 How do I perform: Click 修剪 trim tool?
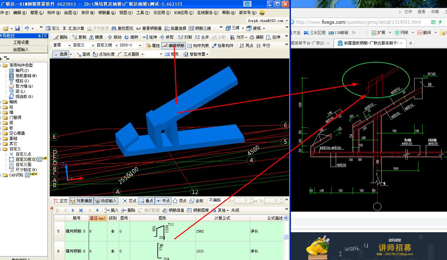click(x=167, y=37)
